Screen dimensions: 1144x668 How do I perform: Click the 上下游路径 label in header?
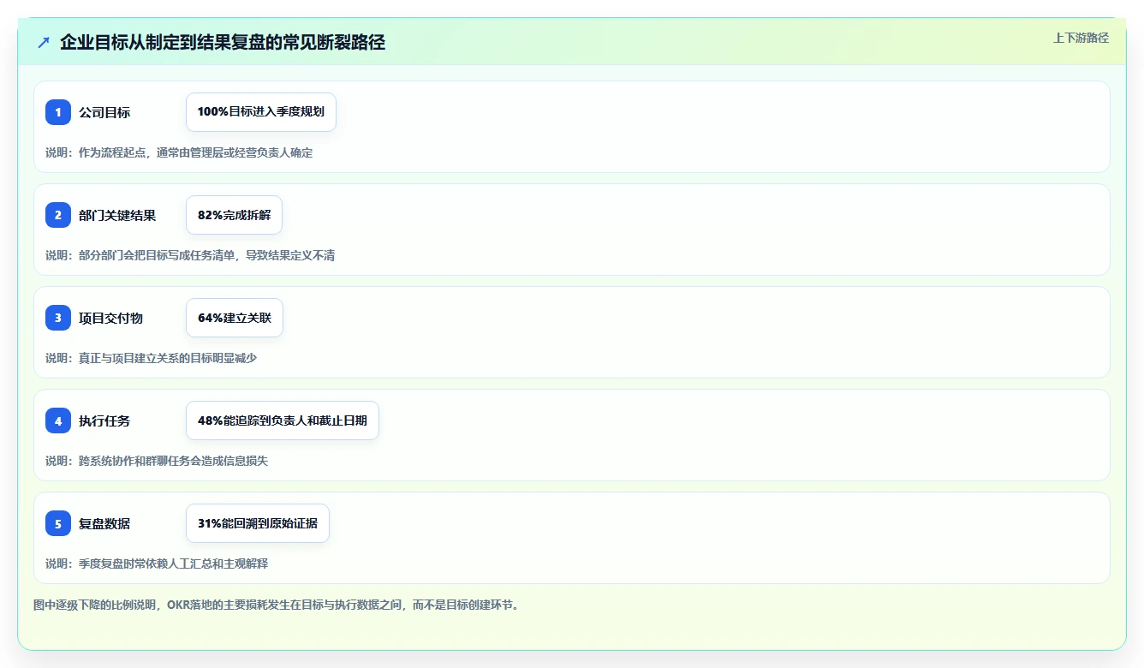pos(1081,38)
